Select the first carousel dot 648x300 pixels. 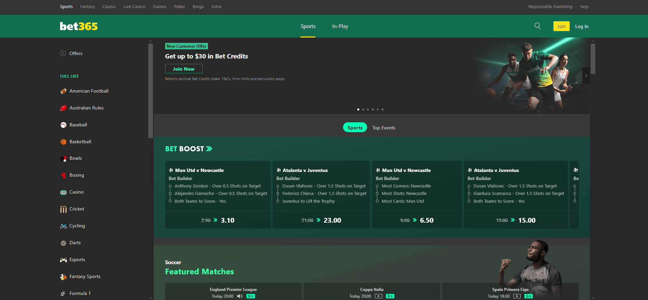coord(358,109)
